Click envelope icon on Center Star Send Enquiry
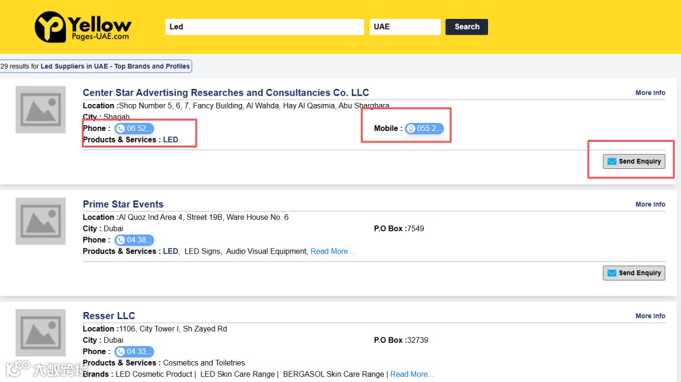The height and width of the screenshot is (382, 681). (612, 161)
